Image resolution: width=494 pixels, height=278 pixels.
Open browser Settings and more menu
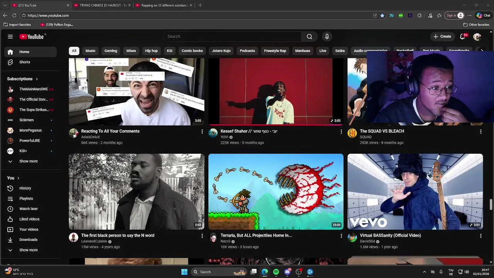[469, 15]
